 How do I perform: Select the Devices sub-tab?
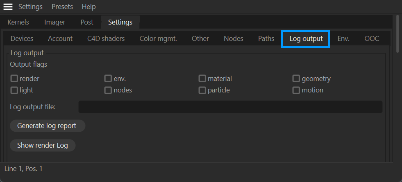point(22,38)
